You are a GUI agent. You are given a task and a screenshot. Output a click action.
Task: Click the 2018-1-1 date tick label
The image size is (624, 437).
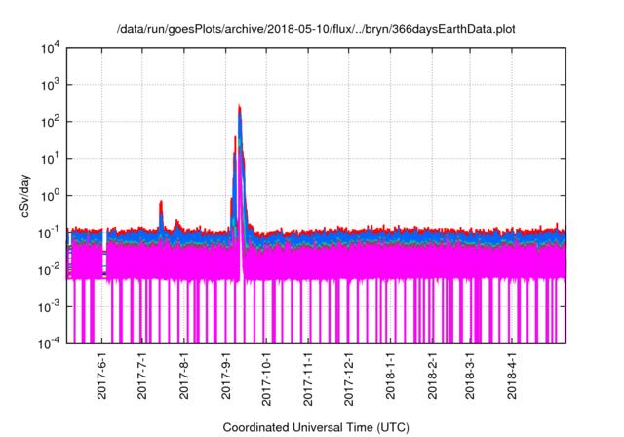coord(390,376)
